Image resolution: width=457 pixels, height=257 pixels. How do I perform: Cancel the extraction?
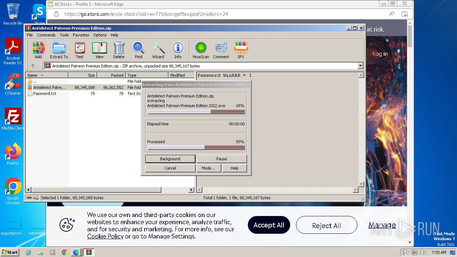[x=170, y=168]
